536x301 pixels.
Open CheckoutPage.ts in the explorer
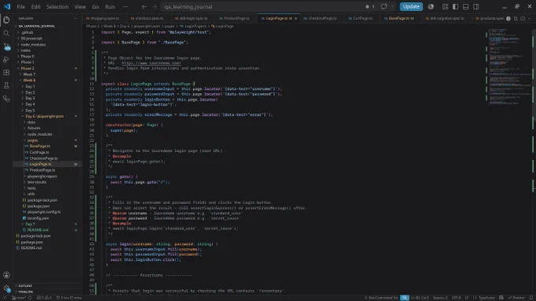(x=47, y=158)
